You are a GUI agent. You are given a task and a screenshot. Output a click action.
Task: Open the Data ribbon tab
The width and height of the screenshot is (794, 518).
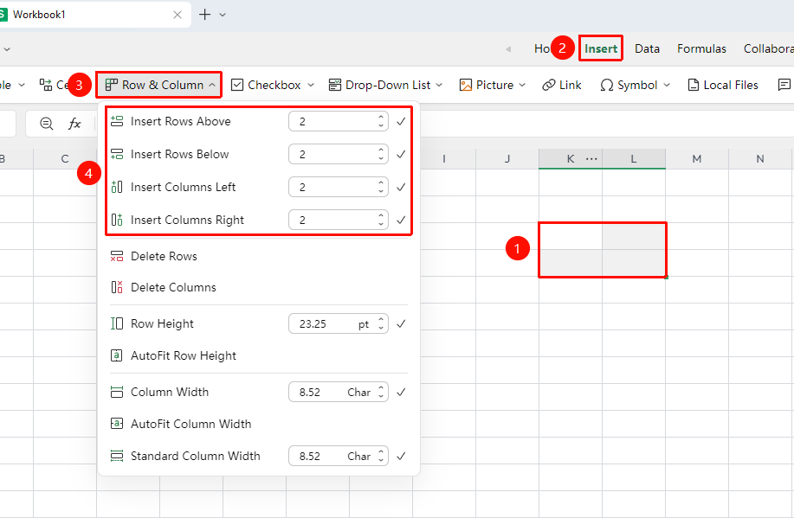click(647, 48)
